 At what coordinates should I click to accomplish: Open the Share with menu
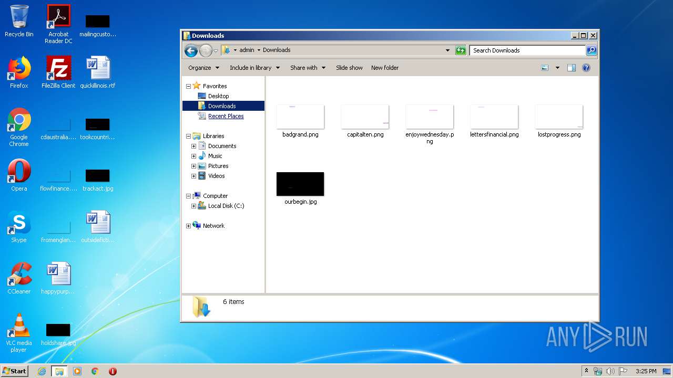[308, 68]
